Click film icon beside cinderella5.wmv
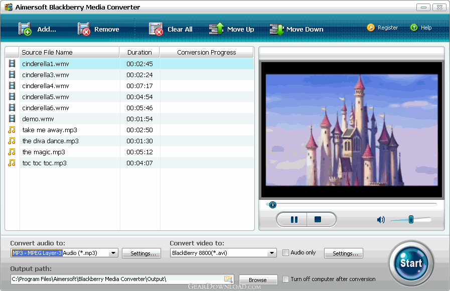This screenshot has width=450, height=291. coord(12,97)
